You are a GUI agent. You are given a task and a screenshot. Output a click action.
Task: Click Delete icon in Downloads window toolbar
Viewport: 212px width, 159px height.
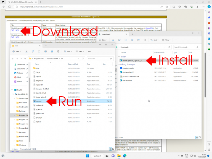[145, 40]
